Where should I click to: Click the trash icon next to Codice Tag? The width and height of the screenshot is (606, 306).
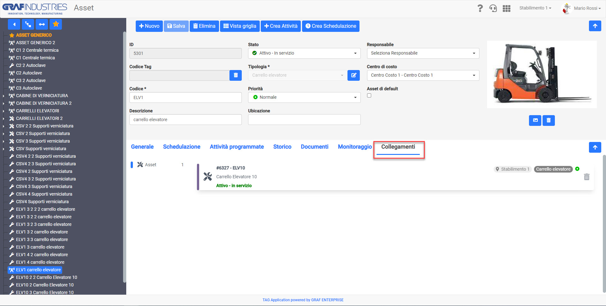[x=235, y=75]
